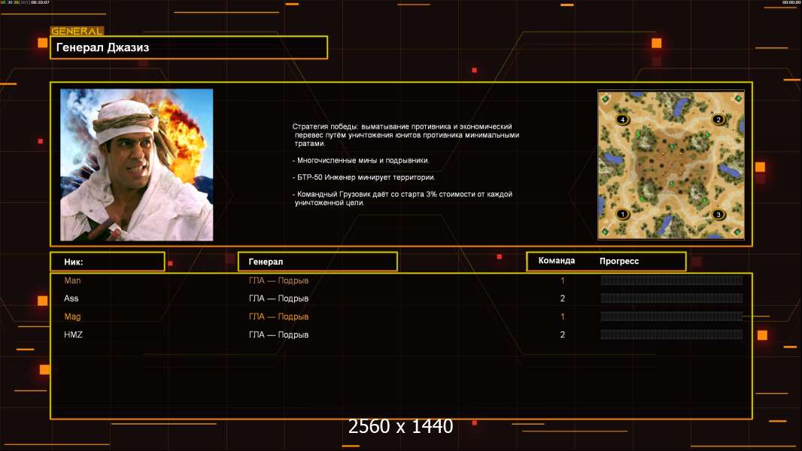
Task: Click the 'Генерал' column header
Action: 317,262
